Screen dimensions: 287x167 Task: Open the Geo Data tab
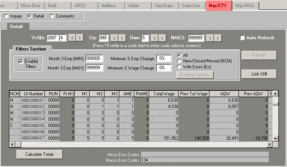click(x=165, y=6)
